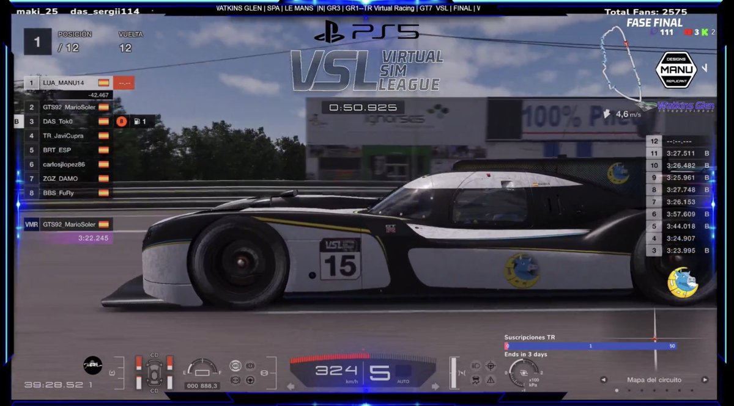734x406 pixels.
Task: Click the right turn signal arrow
Action: point(436,386)
